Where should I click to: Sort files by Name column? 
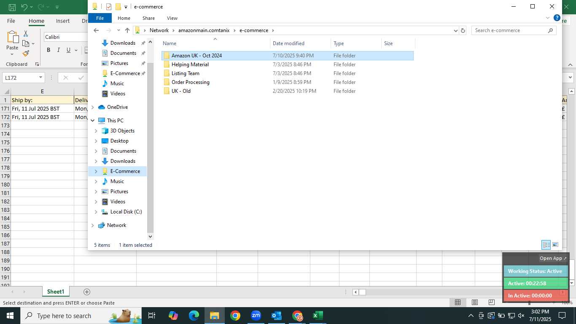pos(215,43)
